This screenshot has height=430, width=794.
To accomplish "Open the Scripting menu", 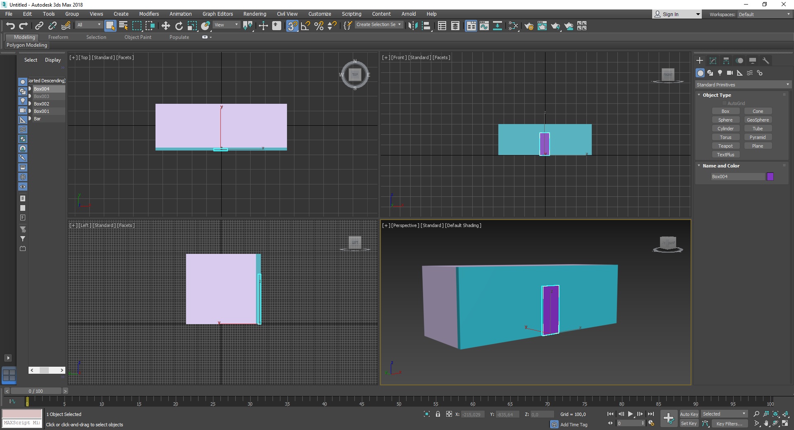I will point(352,14).
